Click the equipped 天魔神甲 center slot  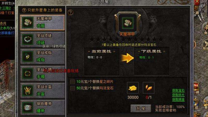pyautogui.click(x=128, y=23)
